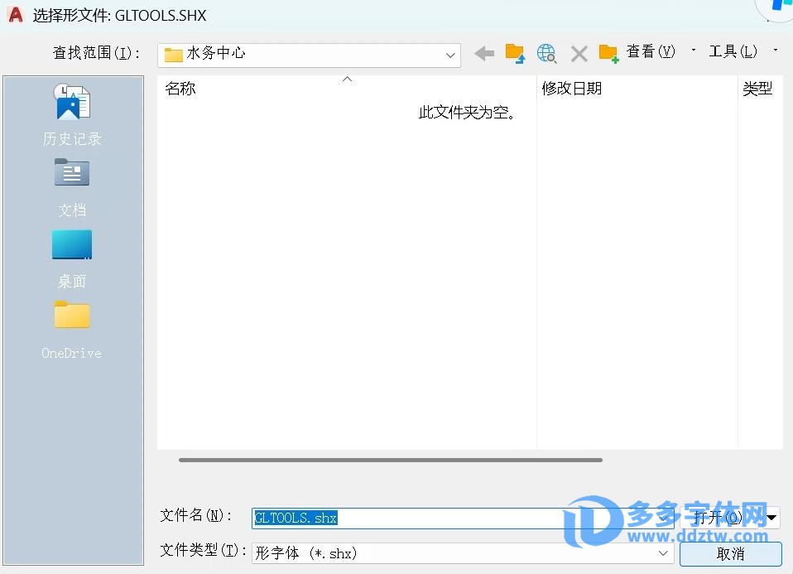Click the delete X icon
793x574 pixels.
point(579,54)
